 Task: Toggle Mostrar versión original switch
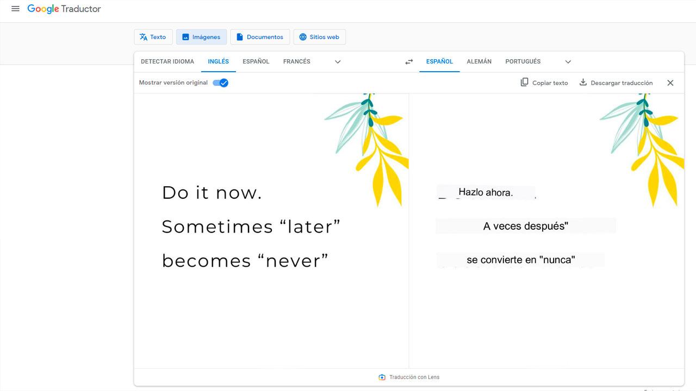pos(220,83)
